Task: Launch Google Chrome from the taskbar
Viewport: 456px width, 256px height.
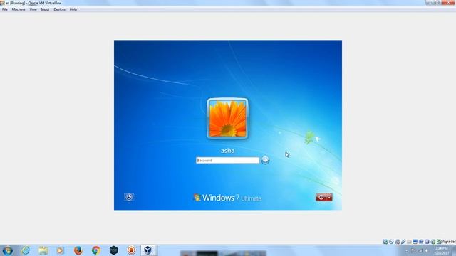Action: pos(95,250)
